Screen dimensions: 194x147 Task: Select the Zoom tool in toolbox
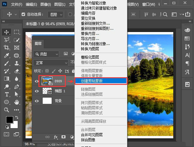coord(6,110)
